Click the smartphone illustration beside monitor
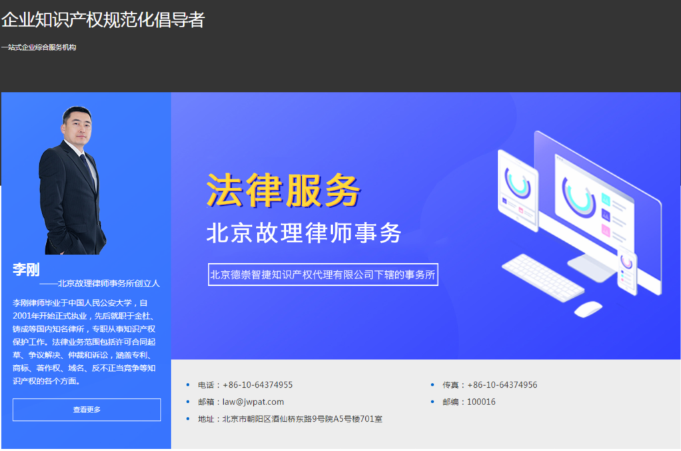The width and height of the screenshot is (681, 451). [x=626, y=271]
